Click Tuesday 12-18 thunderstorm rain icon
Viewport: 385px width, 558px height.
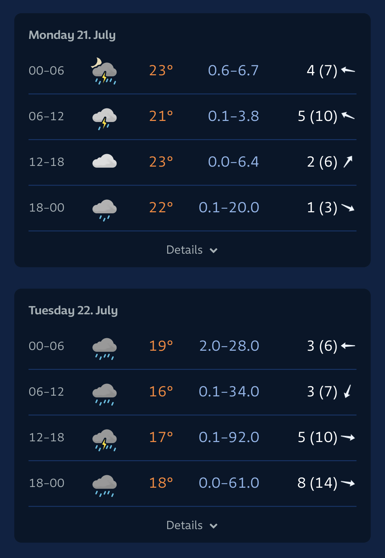[104, 440]
